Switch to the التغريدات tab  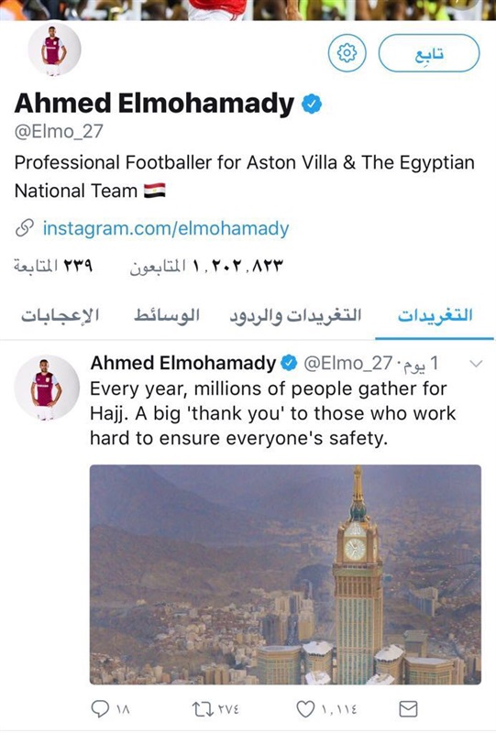pos(435,315)
